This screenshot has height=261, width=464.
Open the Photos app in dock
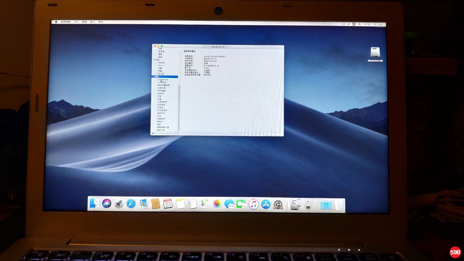click(x=217, y=204)
